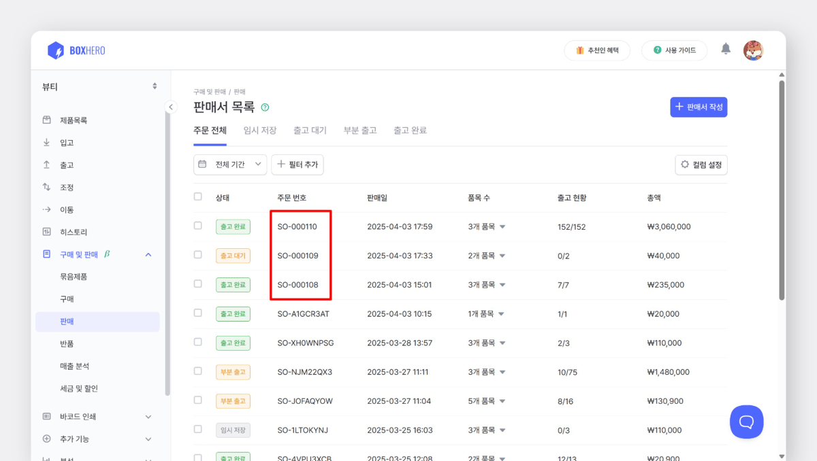Collapse the 구매 및 판매 sidebar section
This screenshot has height=461, width=817.
148,254
